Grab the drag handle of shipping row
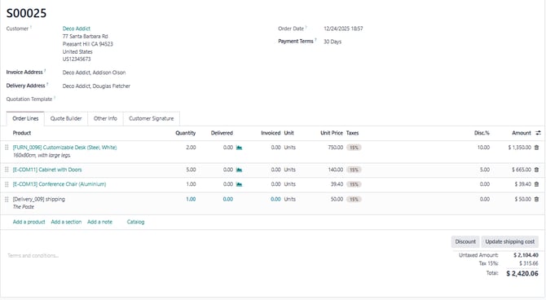Image resolution: width=546 pixels, height=300 pixels. point(7,199)
